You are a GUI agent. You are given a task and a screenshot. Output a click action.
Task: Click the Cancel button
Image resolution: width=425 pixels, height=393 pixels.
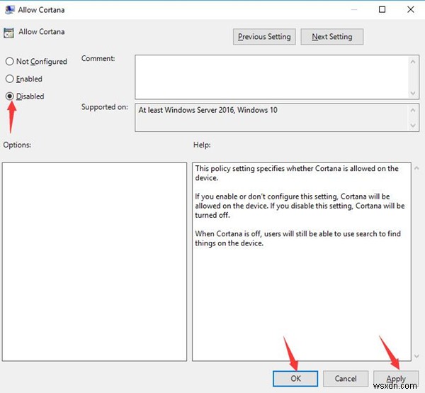(346, 378)
